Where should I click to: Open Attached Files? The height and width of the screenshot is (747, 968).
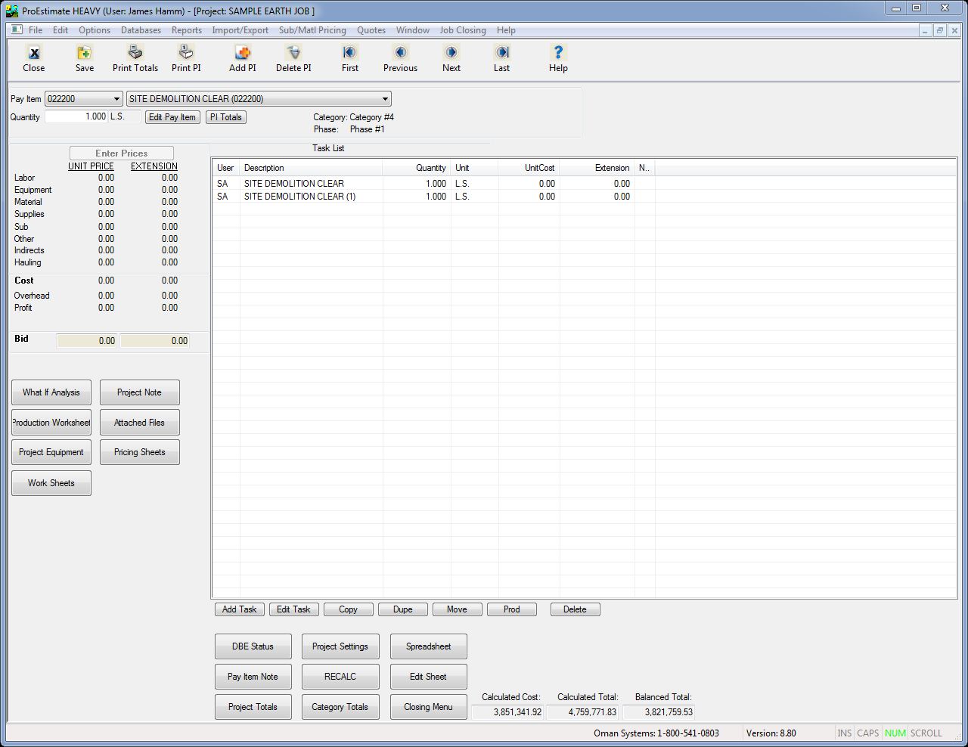pyautogui.click(x=139, y=423)
